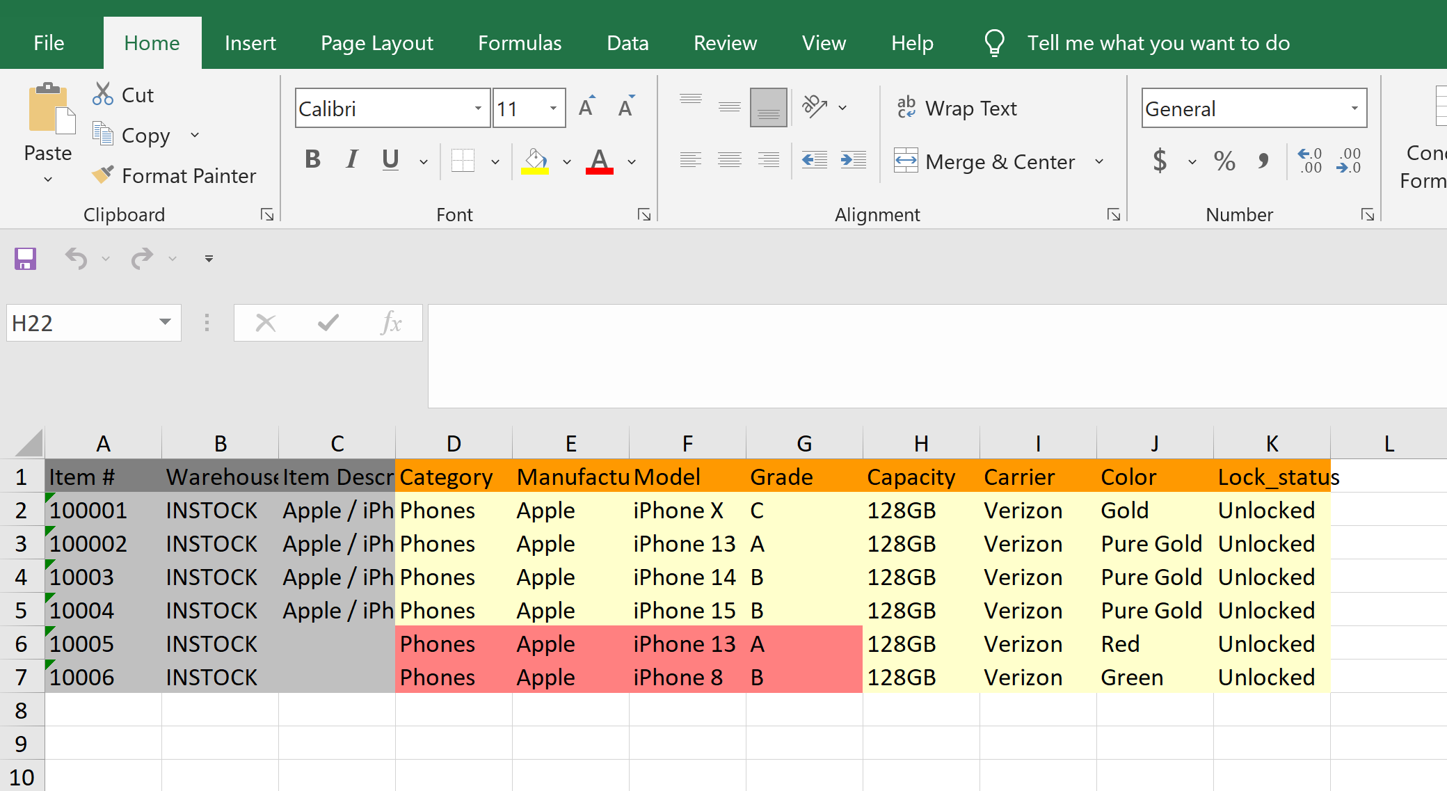Expand the Paste options arrow
1447x791 pixels.
point(48,179)
